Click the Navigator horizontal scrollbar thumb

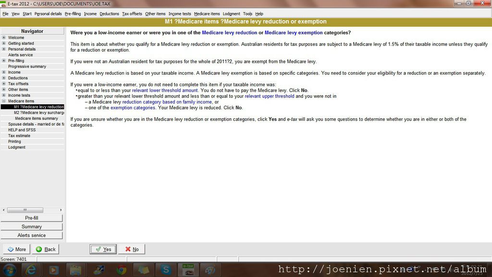[x=25, y=210]
